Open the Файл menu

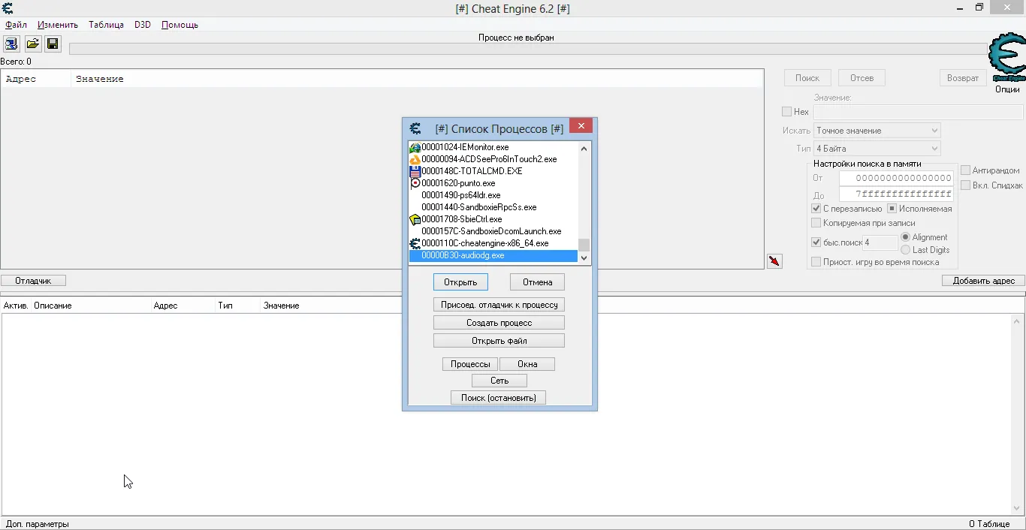[x=16, y=25]
